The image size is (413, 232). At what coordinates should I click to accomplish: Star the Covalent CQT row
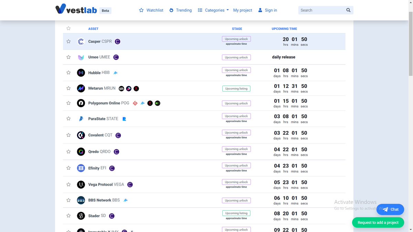tap(68, 135)
